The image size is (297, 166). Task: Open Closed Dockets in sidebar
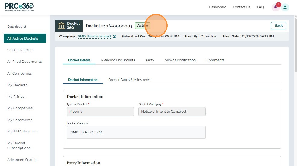[20, 50]
